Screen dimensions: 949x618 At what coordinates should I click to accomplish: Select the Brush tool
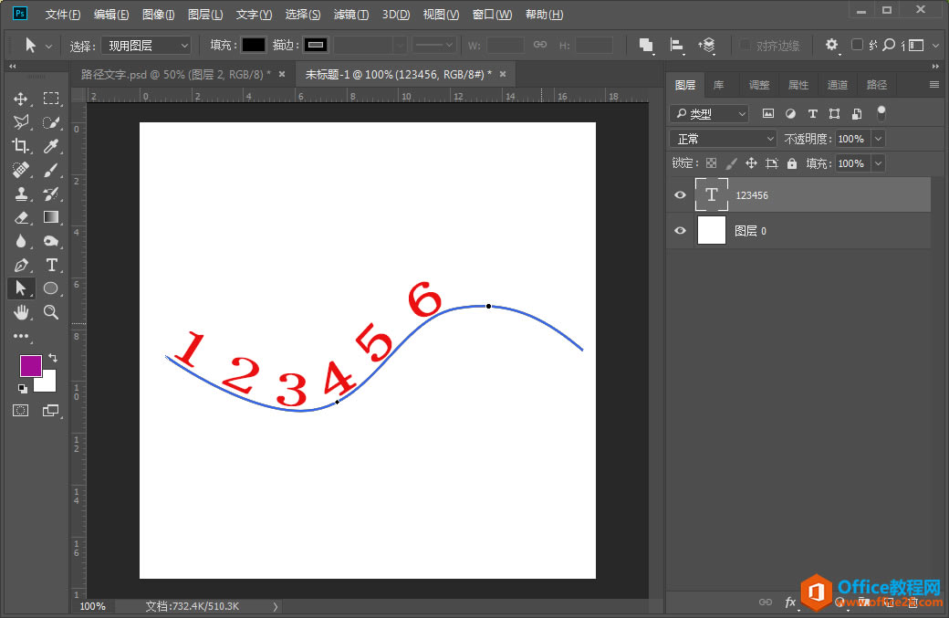pos(51,170)
